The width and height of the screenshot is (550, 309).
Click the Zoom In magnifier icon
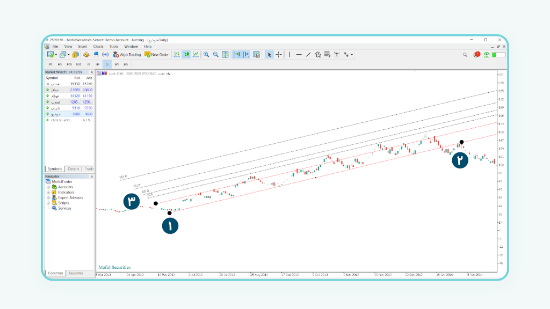[206, 55]
